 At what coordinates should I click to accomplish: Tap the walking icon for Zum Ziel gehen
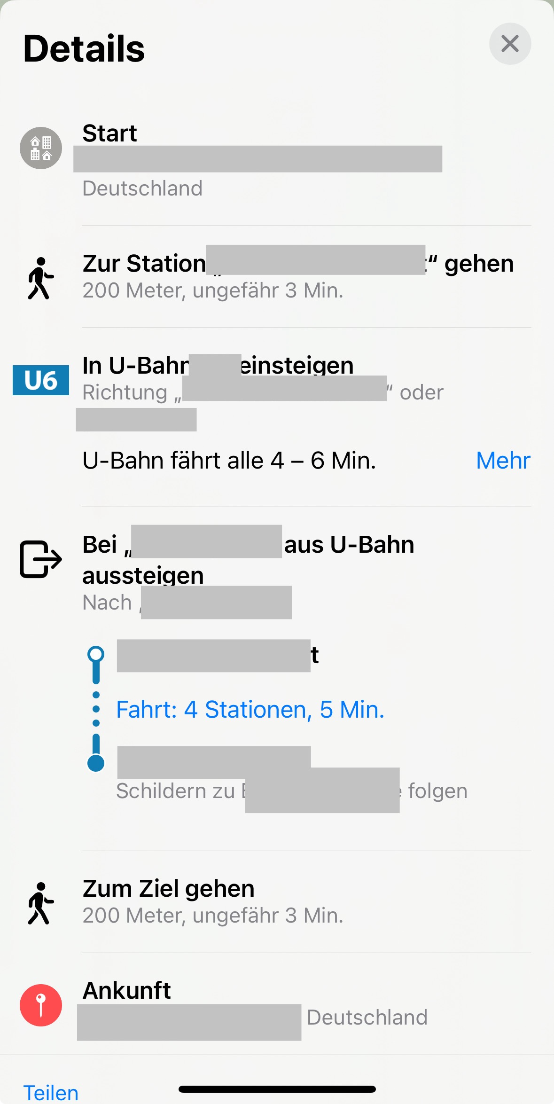[41, 903]
